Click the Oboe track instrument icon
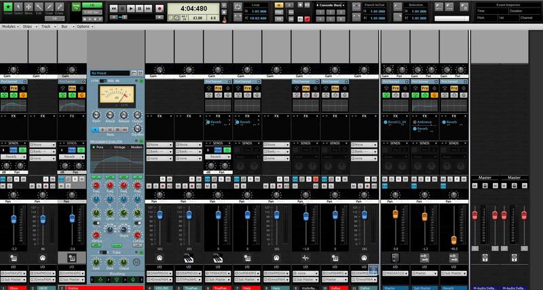 (14, 258)
